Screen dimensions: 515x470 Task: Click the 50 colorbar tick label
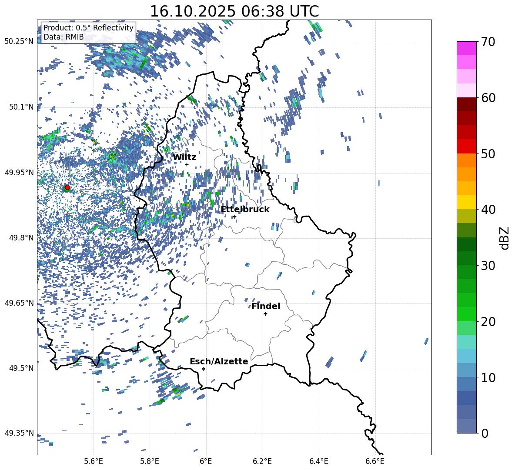(488, 153)
